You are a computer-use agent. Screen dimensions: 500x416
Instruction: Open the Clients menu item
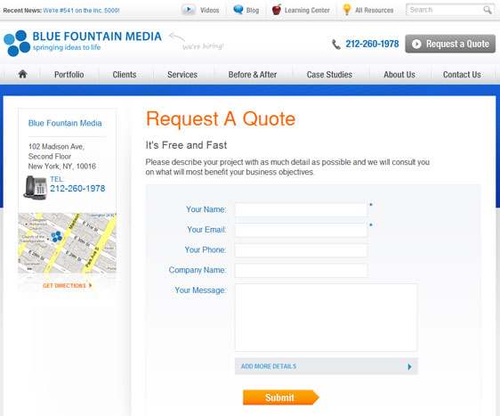pos(125,75)
